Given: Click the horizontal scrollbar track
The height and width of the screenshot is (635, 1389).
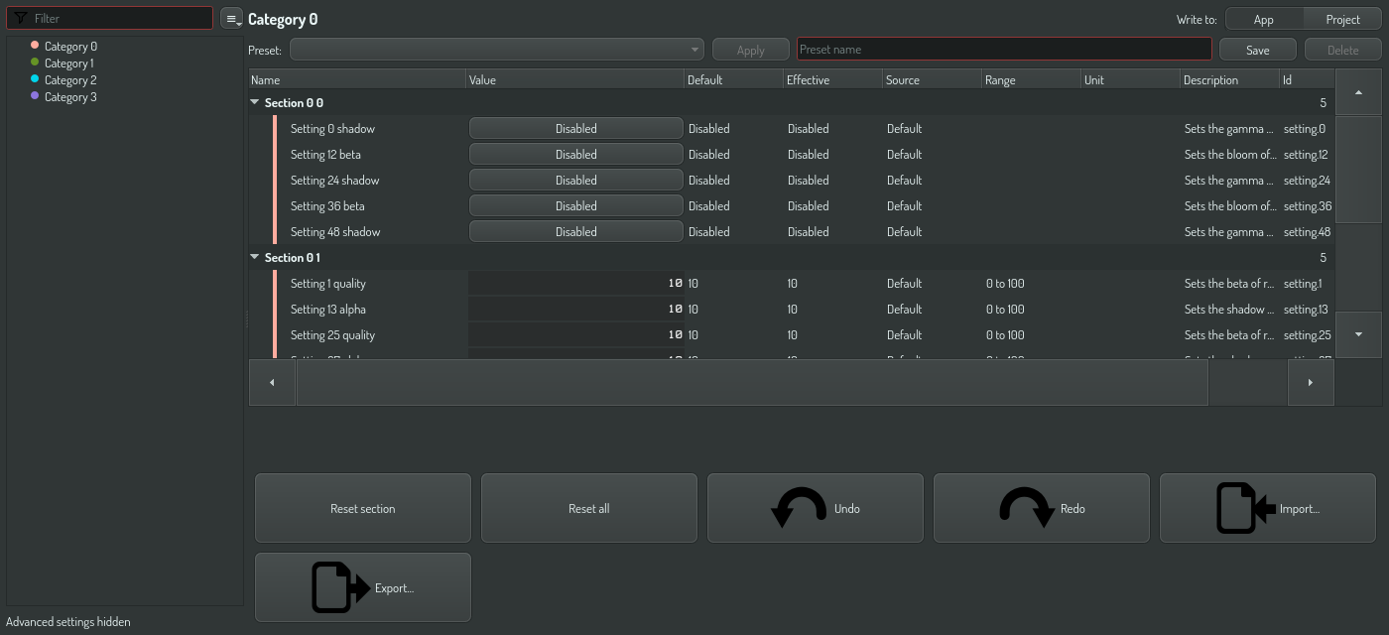Looking at the screenshot, I should (1247, 382).
